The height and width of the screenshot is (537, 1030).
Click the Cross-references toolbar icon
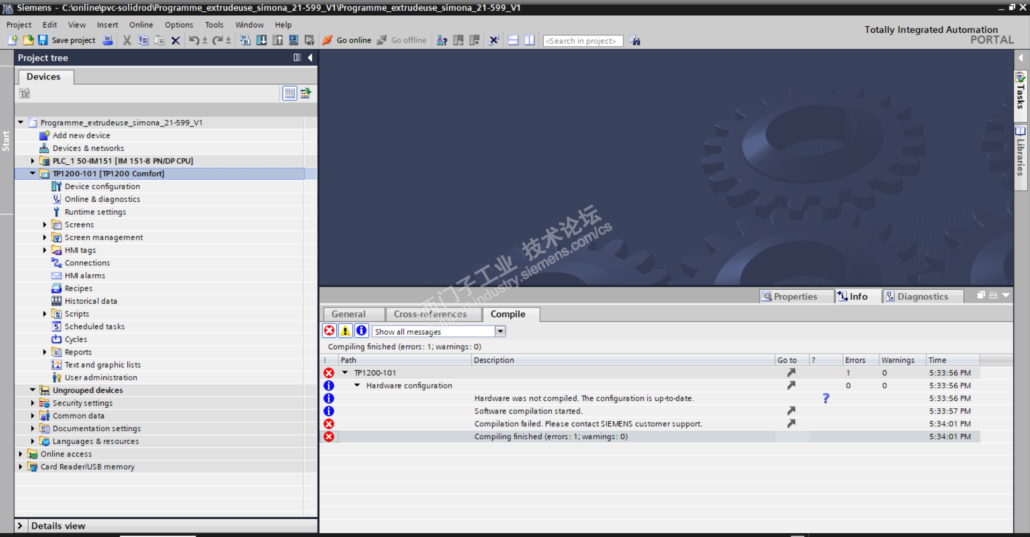pos(494,40)
